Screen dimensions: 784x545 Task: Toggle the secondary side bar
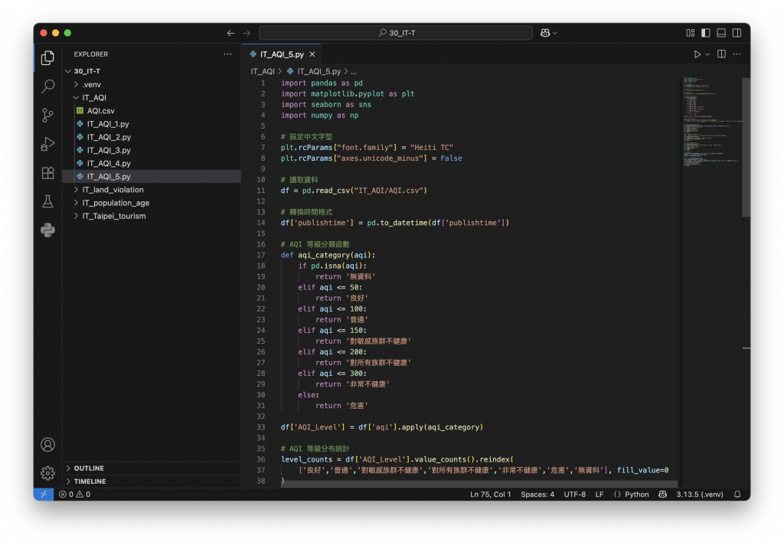737,33
